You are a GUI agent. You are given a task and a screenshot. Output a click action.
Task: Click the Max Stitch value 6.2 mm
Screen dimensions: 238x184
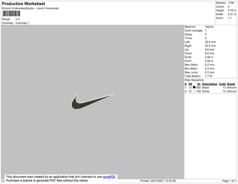[209, 65]
